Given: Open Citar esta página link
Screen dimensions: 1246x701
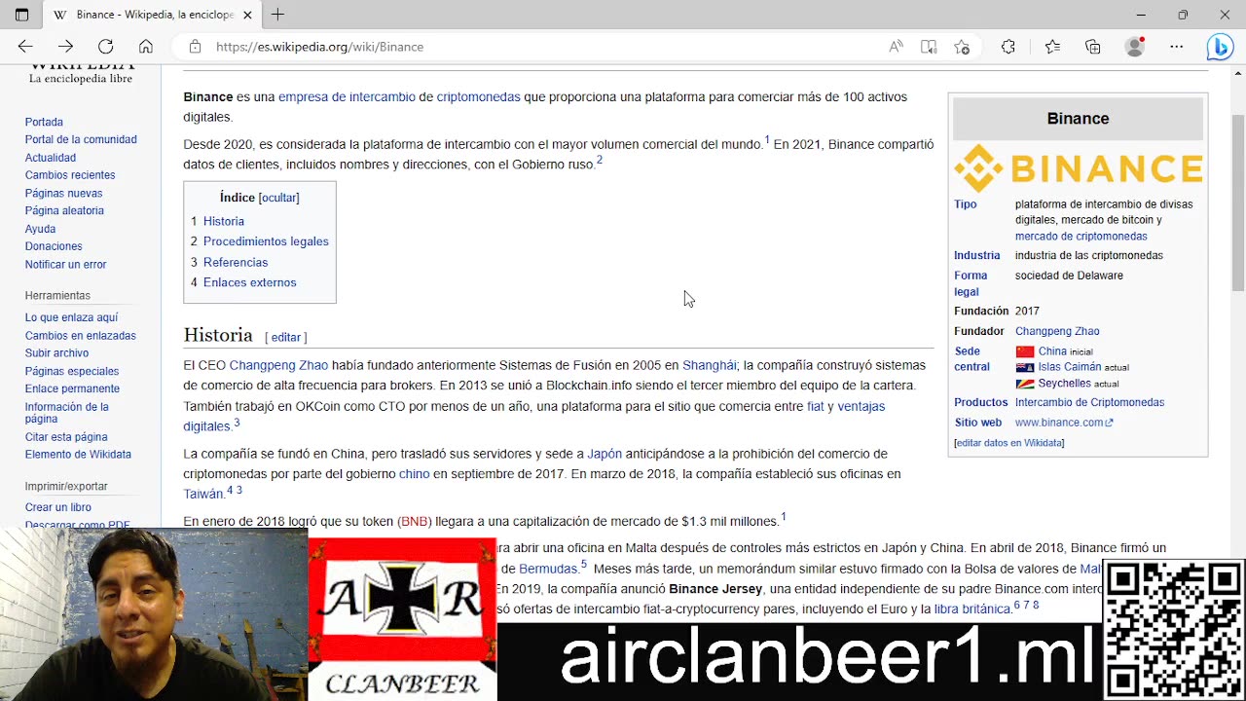Looking at the screenshot, I should coord(66,437).
